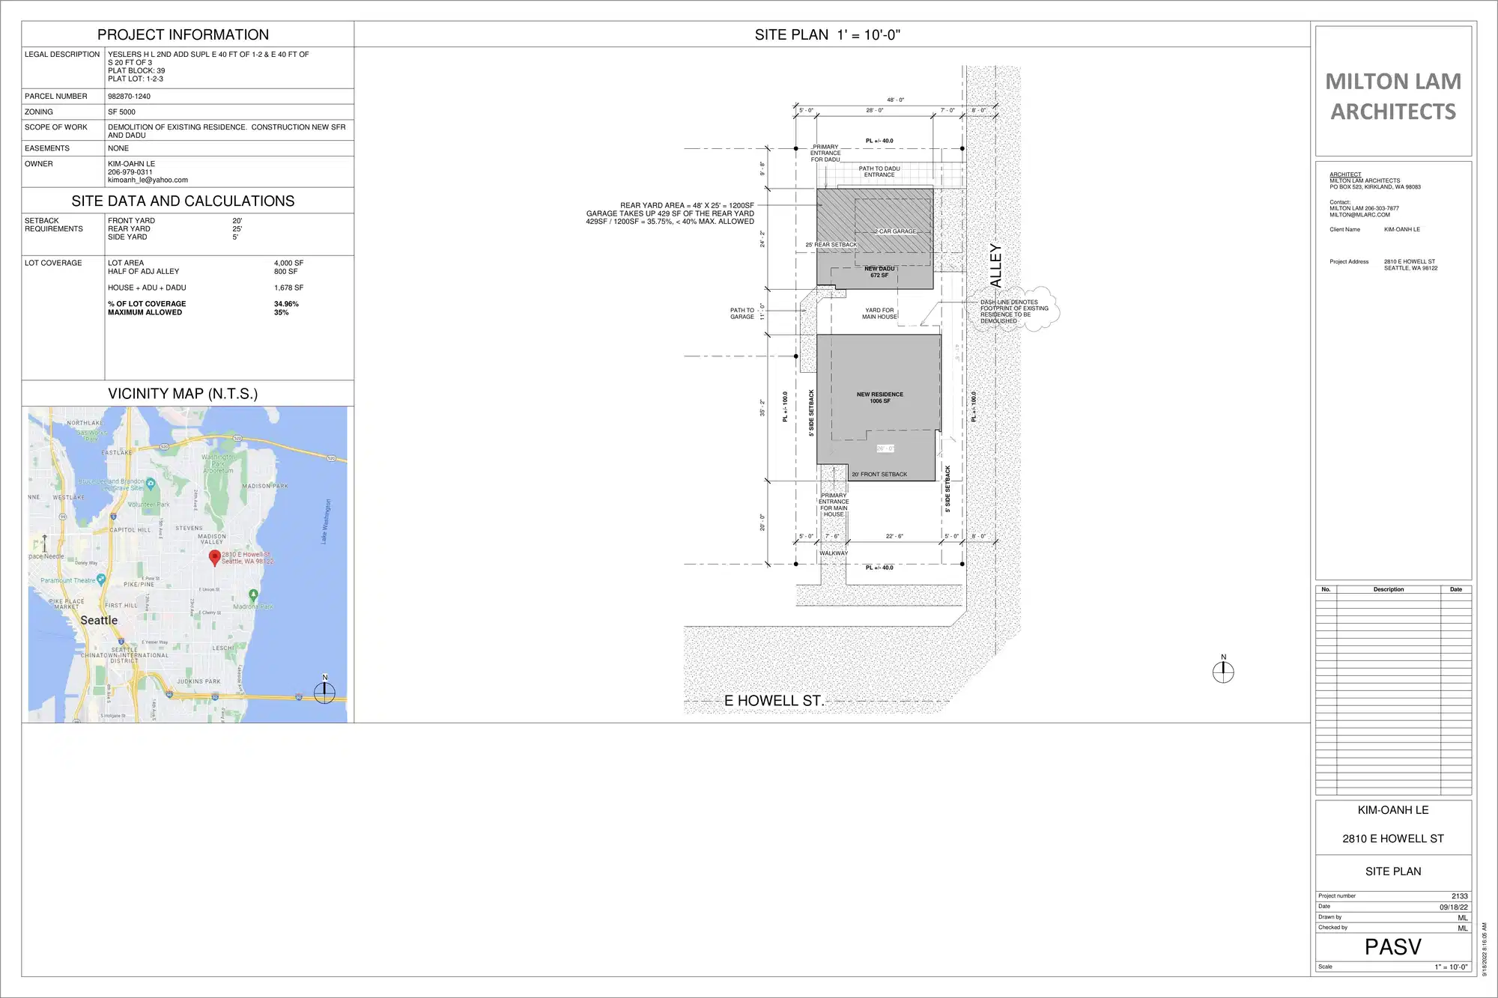Click the 'HOUSE + ADU + DADU' value '1,678 SF'

tap(288, 288)
